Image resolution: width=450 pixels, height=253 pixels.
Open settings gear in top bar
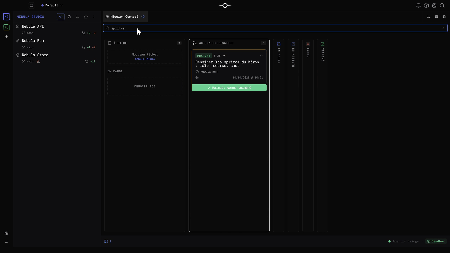tap(434, 5)
